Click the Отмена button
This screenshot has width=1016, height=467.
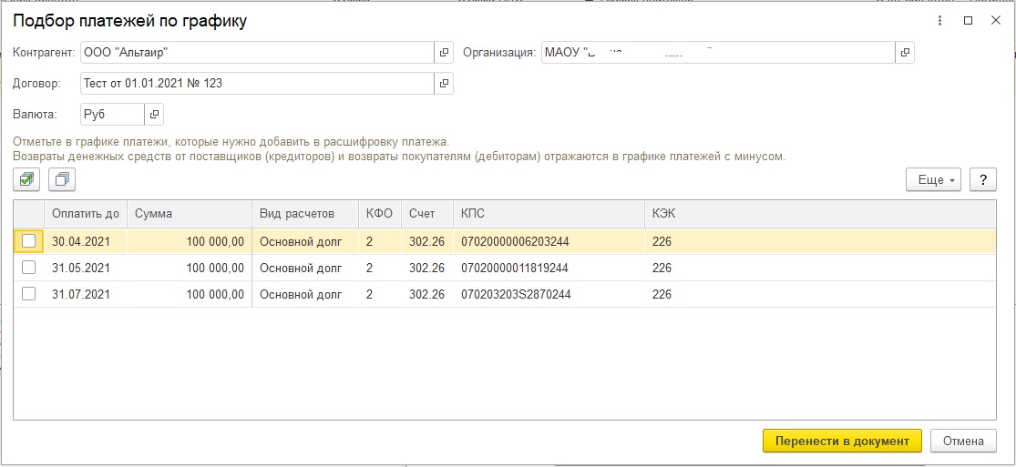(963, 441)
